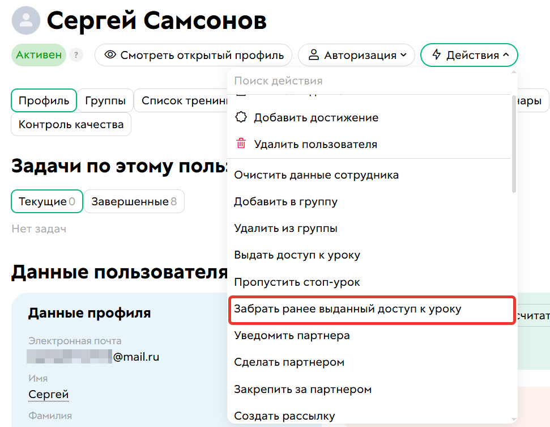The image size is (550, 427).
Task: Switch to the 'Группы' tab
Action: tap(105, 100)
